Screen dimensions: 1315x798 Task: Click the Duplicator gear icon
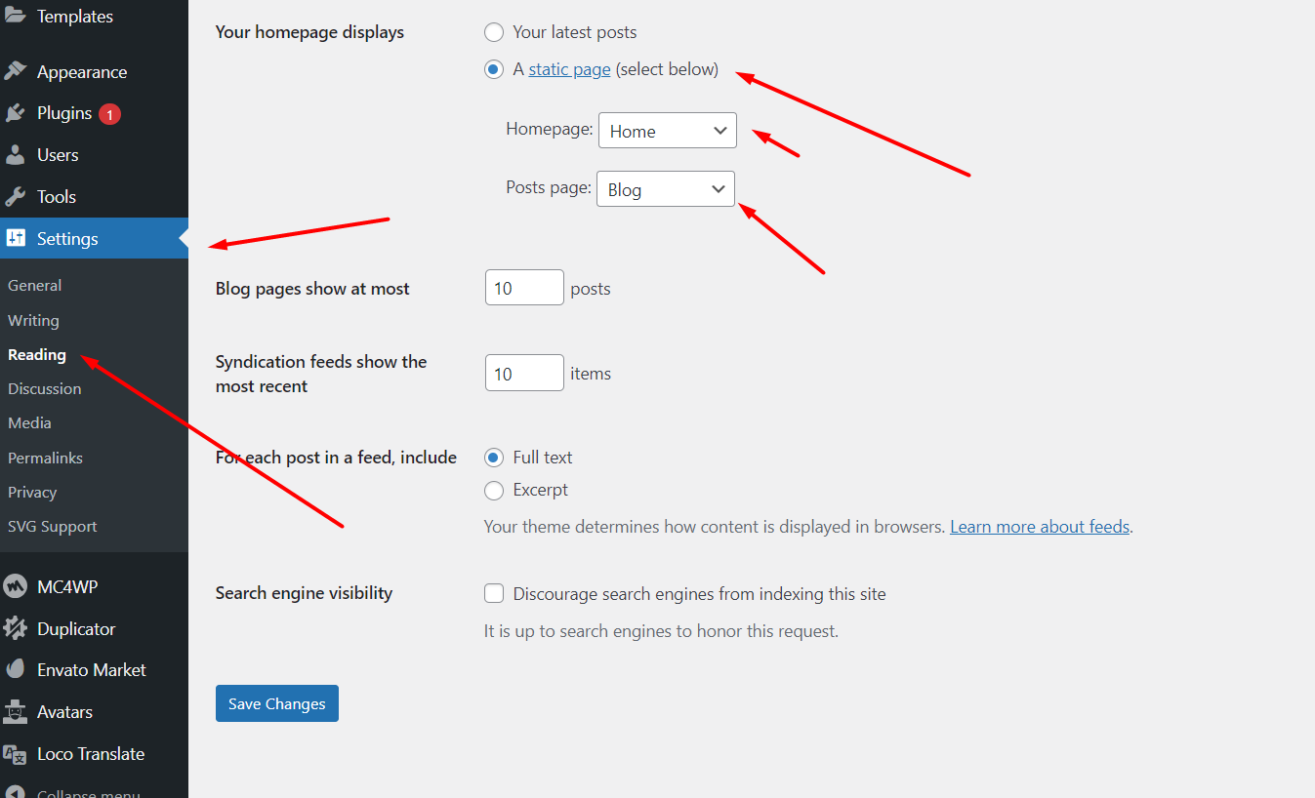click(x=16, y=629)
